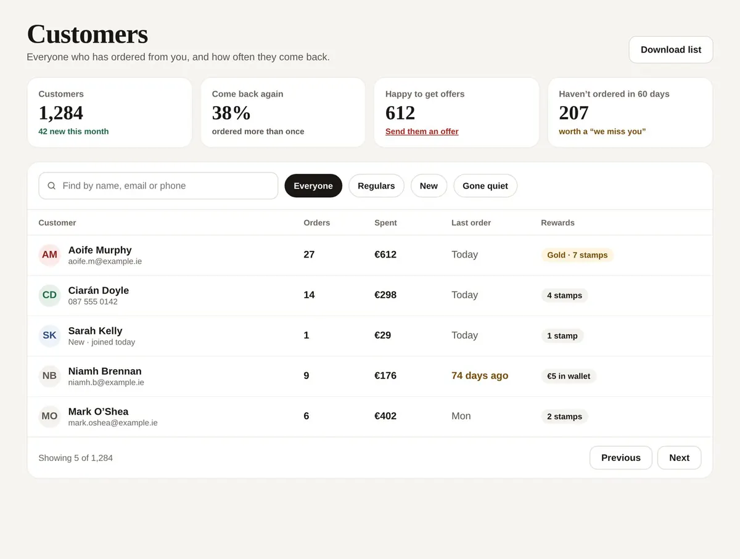Click the Gold · 7 stamps badge
The image size is (740, 559).
577,255
